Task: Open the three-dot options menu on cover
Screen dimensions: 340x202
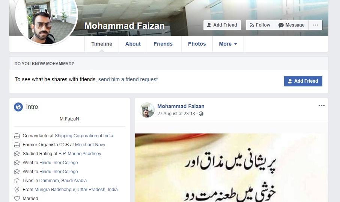Action: coord(316,25)
